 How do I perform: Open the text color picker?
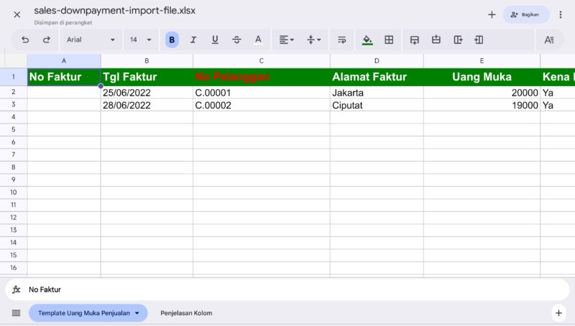258,40
